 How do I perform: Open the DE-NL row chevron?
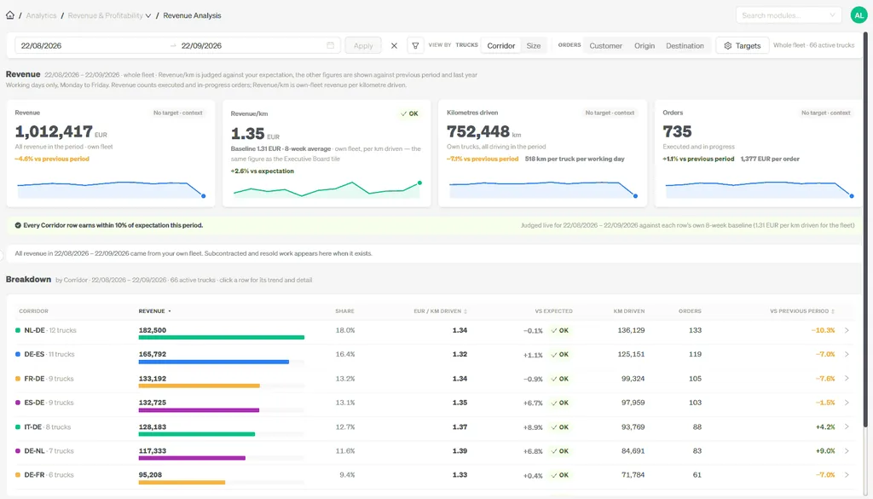click(x=847, y=450)
